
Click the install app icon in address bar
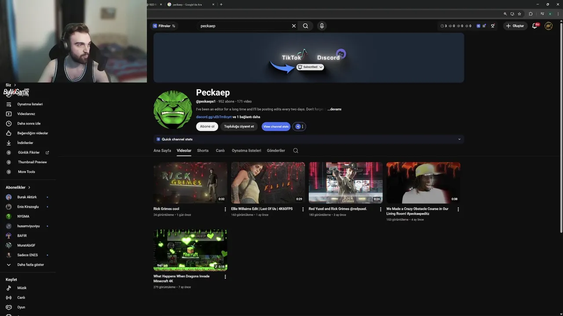[x=512, y=14]
